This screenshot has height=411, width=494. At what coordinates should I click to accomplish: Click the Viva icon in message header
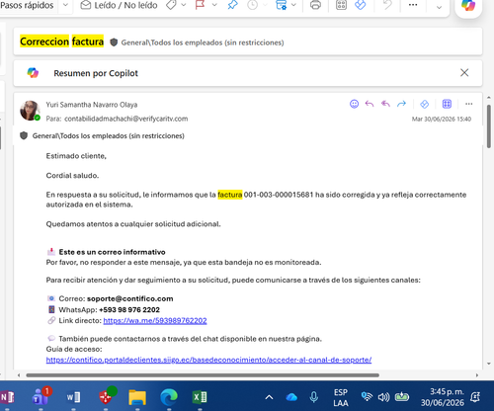pyautogui.click(x=425, y=104)
